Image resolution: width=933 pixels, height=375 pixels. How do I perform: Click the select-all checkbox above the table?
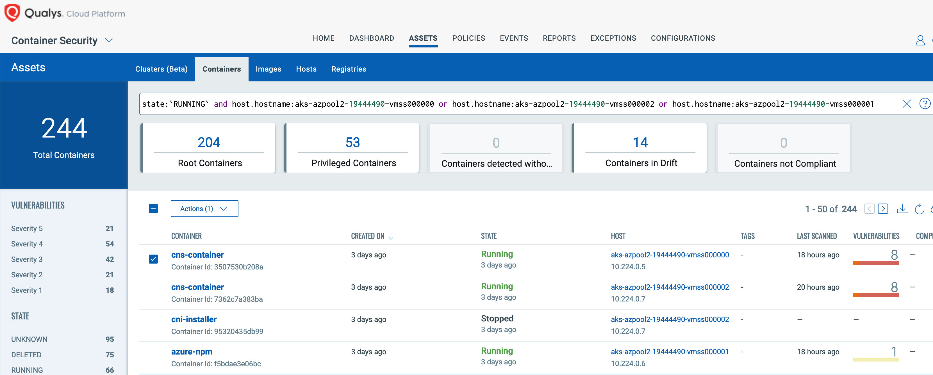click(153, 209)
